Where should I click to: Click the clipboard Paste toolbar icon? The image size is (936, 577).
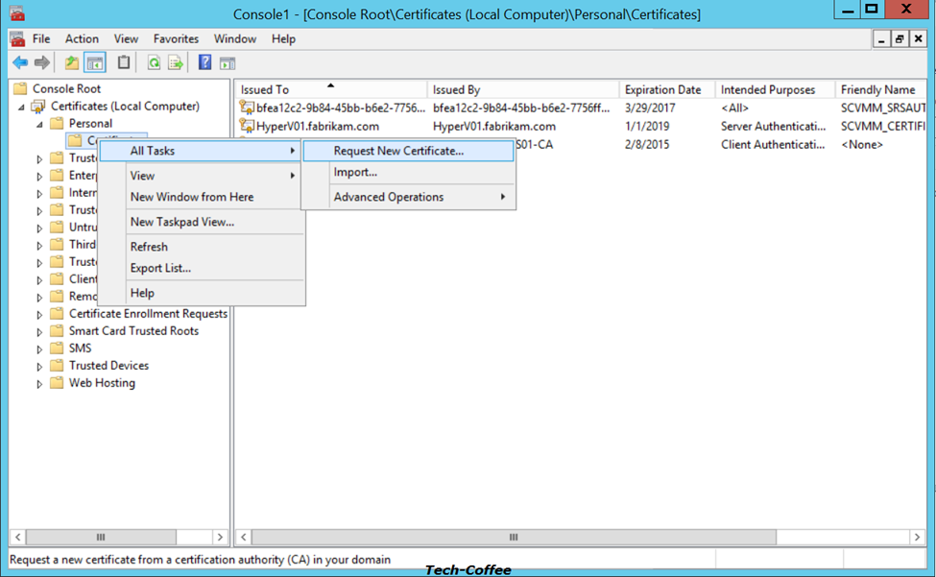click(124, 62)
